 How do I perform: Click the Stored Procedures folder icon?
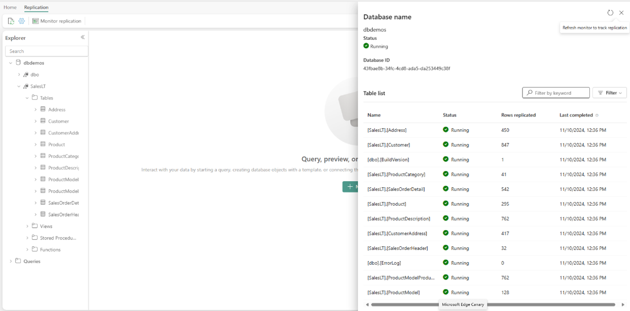pyautogui.click(x=35, y=237)
